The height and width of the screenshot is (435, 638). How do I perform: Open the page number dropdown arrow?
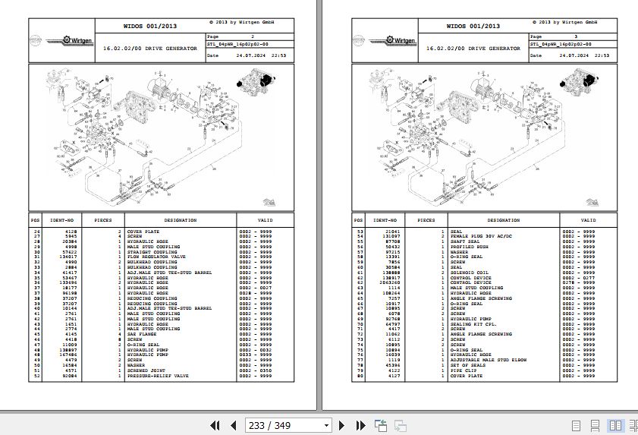pyautogui.click(x=326, y=426)
